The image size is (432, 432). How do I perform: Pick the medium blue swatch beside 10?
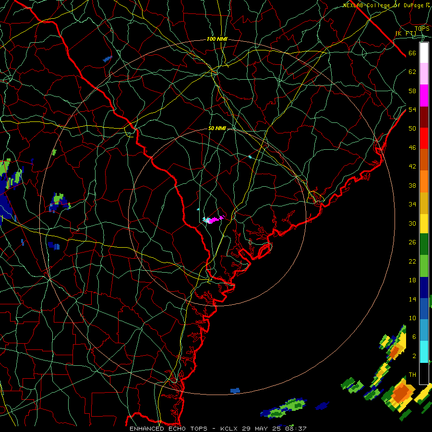click(424, 309)
